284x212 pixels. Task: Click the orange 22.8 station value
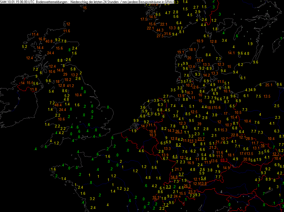[235, 135]
